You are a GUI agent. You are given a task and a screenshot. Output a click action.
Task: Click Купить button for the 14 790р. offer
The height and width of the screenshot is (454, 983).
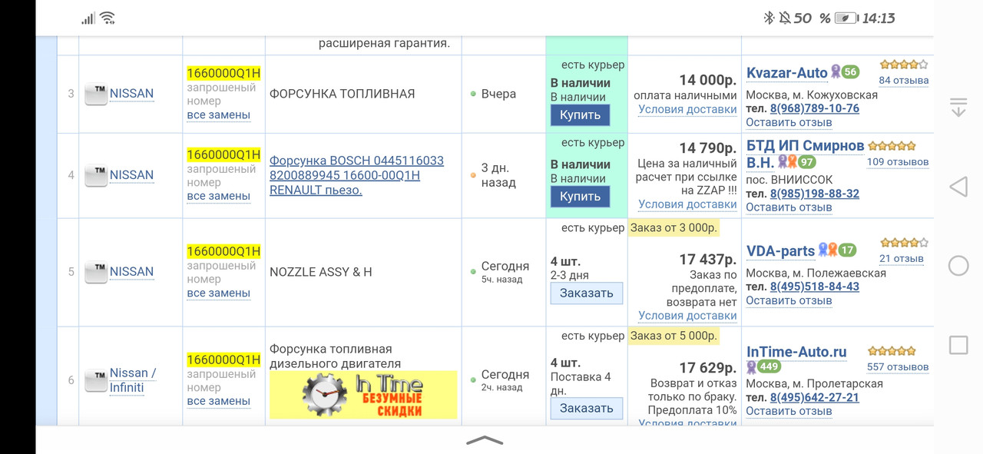tap(580, 197)
